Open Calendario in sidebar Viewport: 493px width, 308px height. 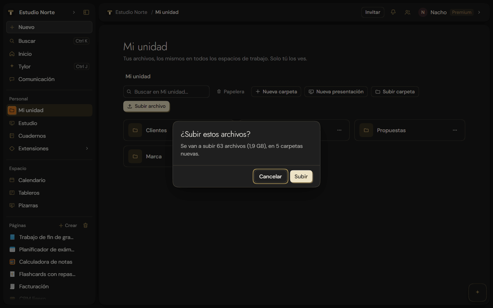click(49, 180)
